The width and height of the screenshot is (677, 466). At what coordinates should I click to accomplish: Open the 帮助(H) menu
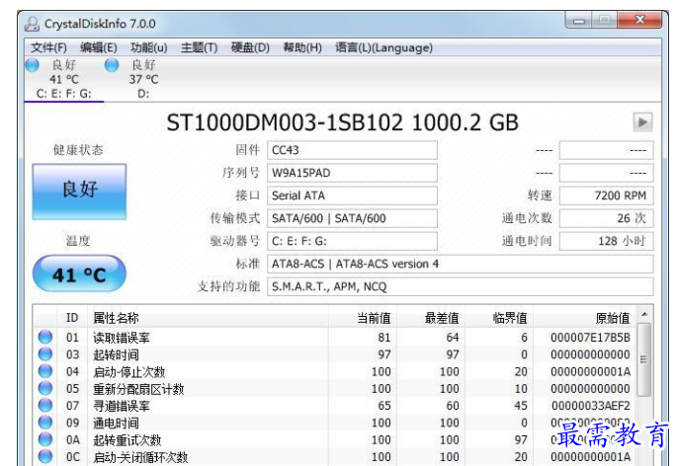[302, 47]
